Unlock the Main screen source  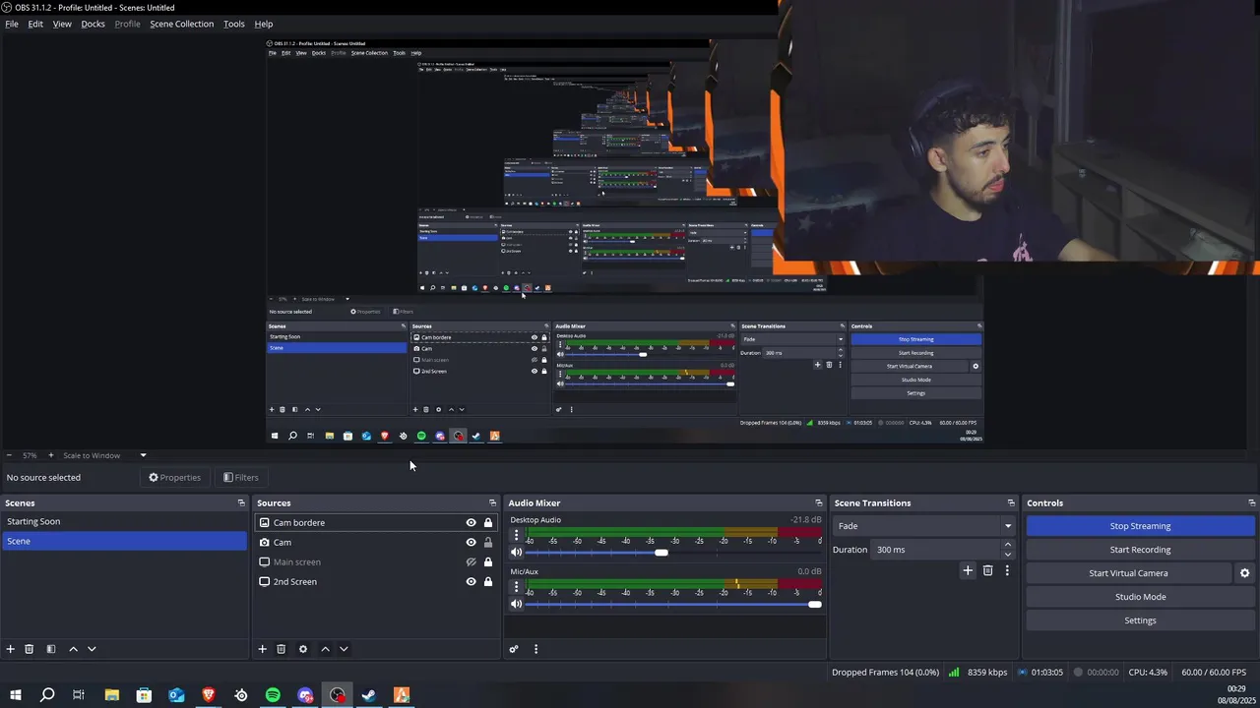tap(488, 562)
